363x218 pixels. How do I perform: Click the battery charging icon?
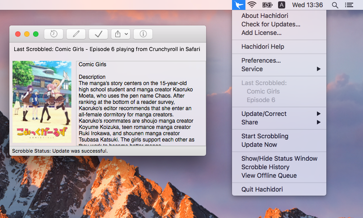pyautogui.click(x=267, y=5)
